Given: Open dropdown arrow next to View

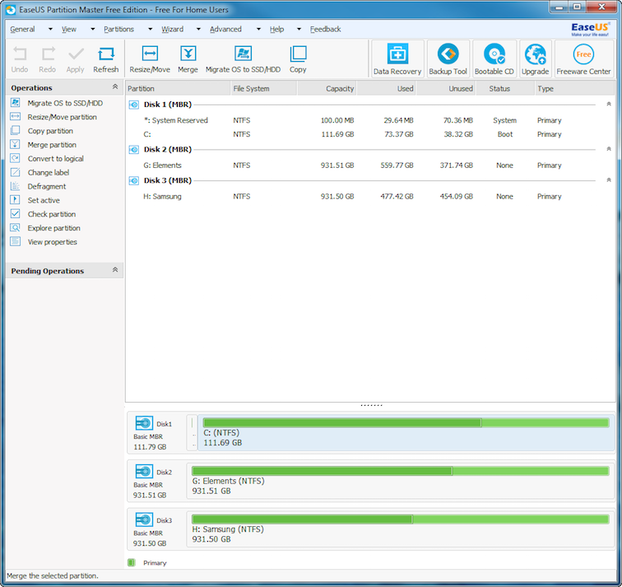Looking at the screenshot, I should click(x=93, y=30).
